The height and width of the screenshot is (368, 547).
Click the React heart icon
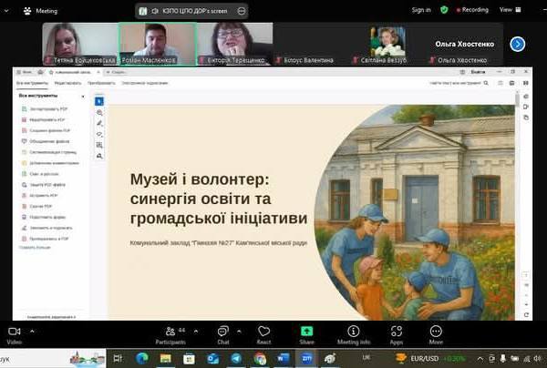pos(264,333)
